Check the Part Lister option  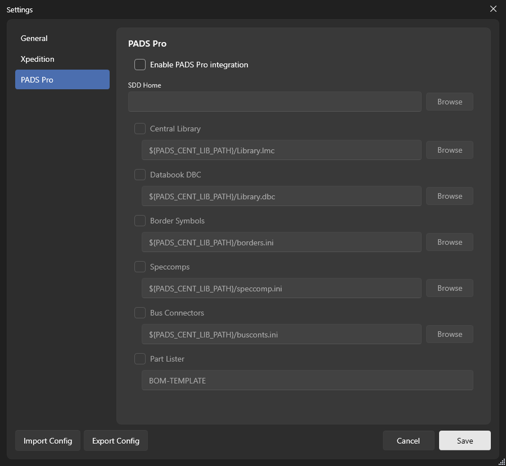[140, 359]
